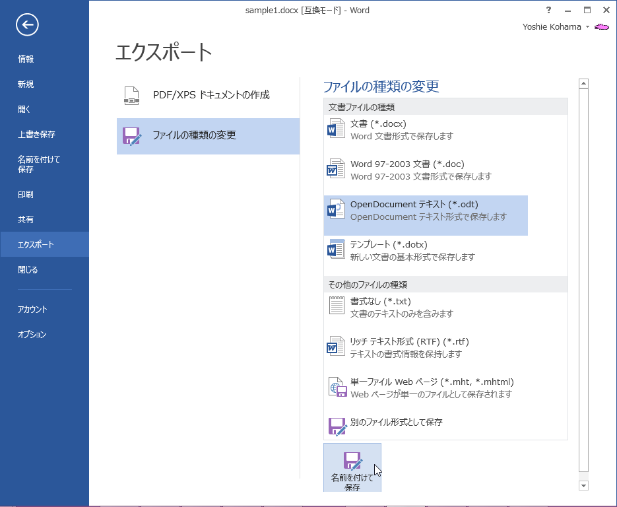Open the 開く page
This screenshot has height=507, width=617.
[x=44, y=110]
